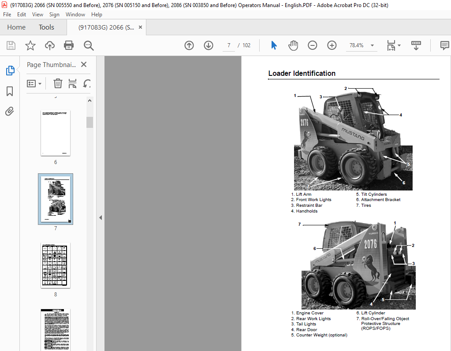Click '1. Engine Cover' text

307,313
